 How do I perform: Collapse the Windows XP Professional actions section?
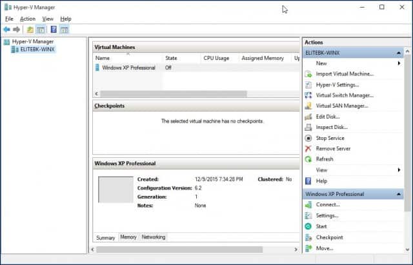point(399,194)
